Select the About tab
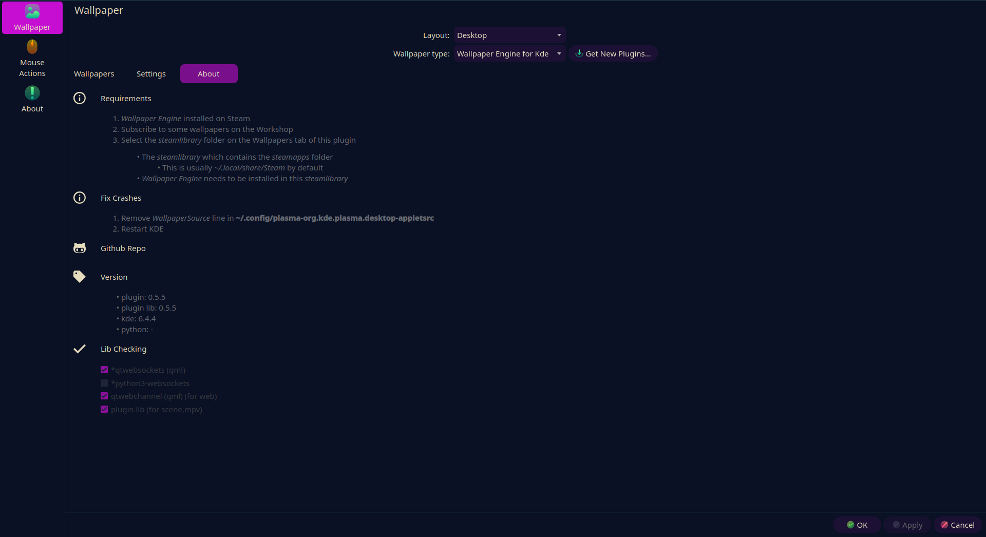Viewport: 986px width, 537px height. pos(208,74)
